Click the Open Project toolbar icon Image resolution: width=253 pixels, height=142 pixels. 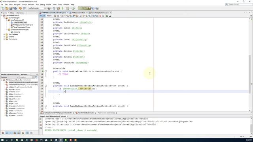point(11,8)
